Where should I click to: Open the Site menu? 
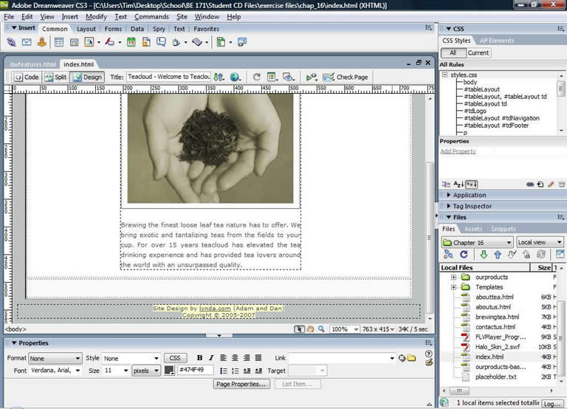tap(182, 17)
